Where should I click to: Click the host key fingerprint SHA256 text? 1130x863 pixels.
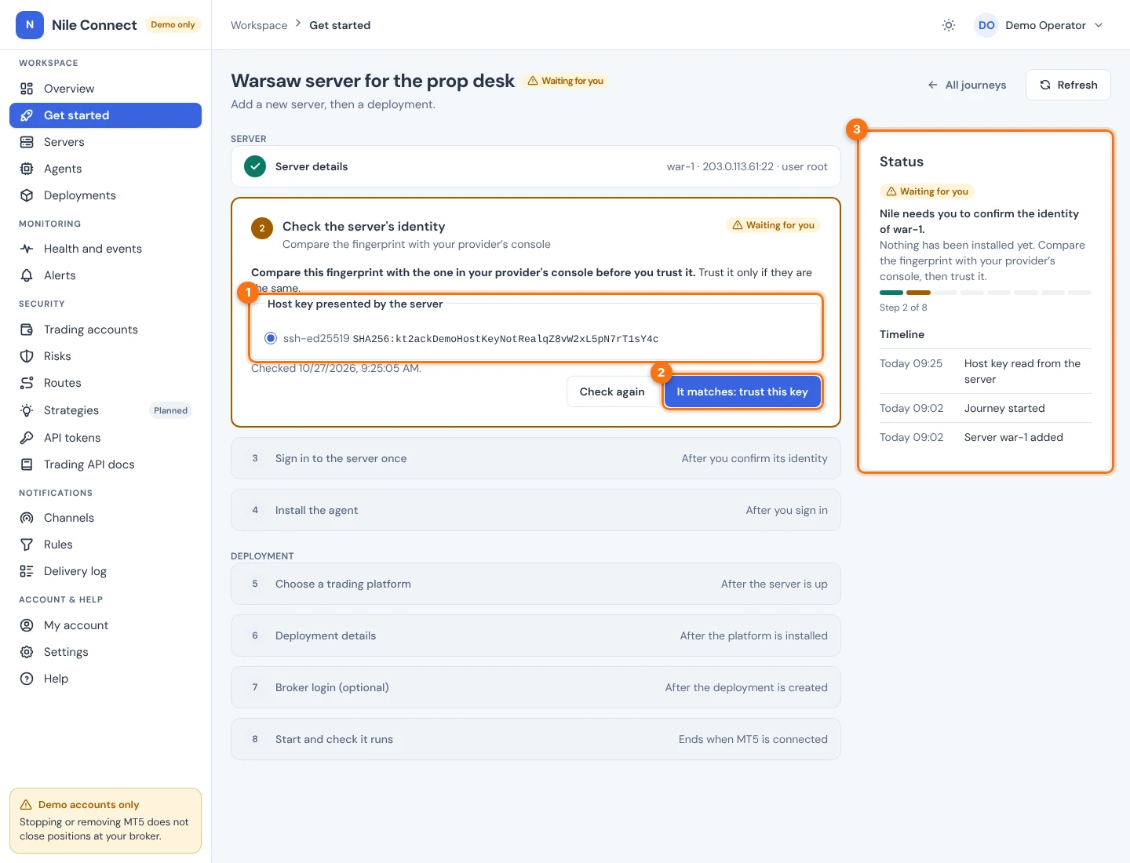pyautogui.click(x=505, y=339)
